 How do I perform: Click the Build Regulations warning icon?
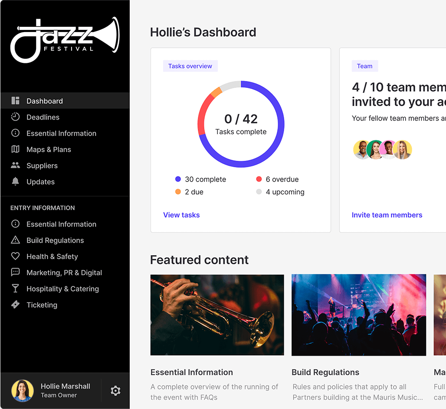15,240
